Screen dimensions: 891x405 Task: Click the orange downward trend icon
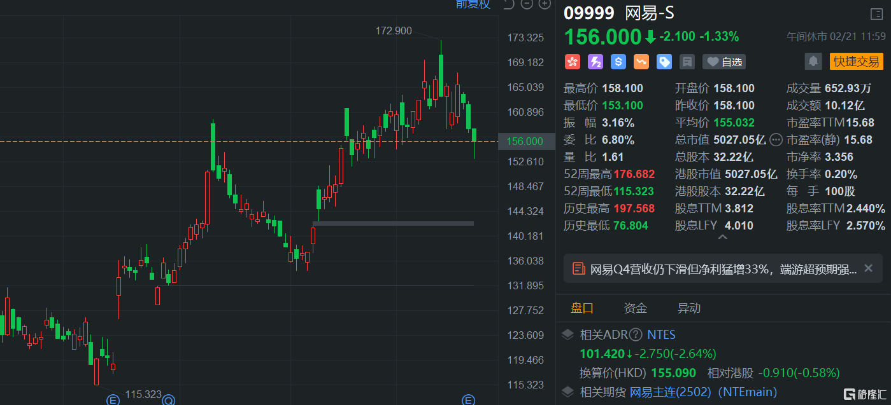click(641, 62)
